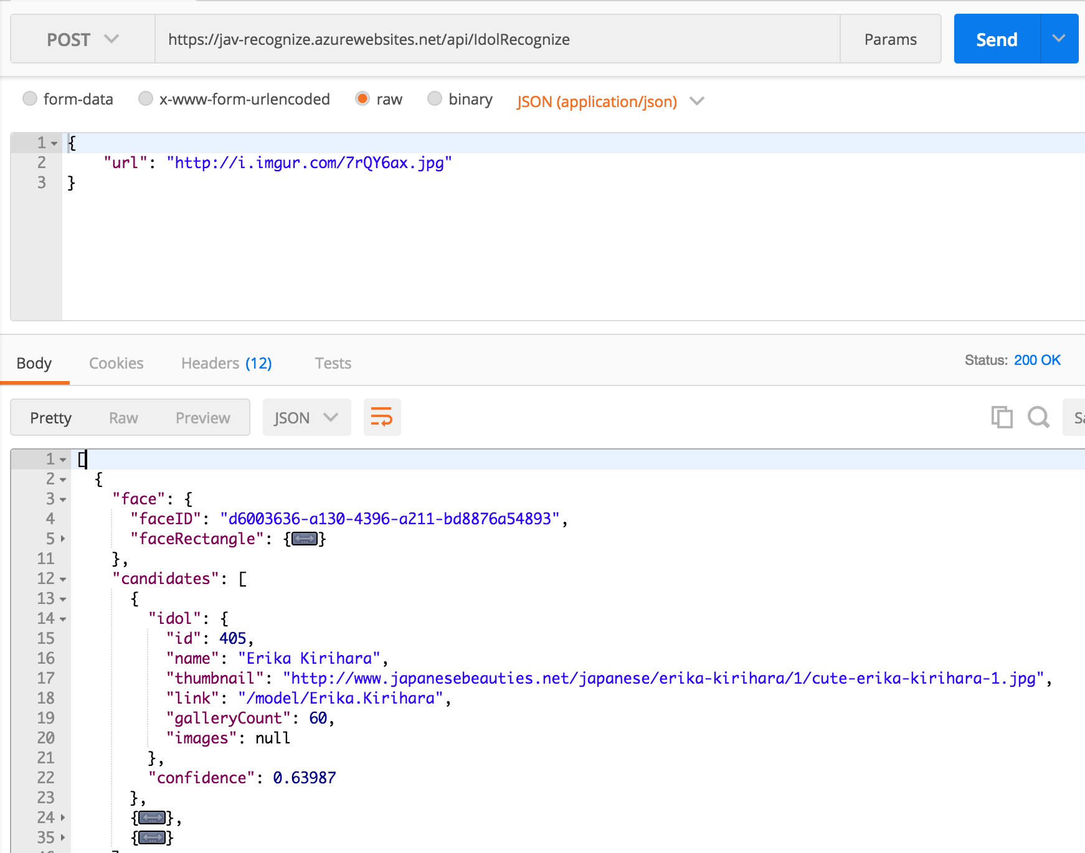
Task: Expand collapsed candidate object on line 24
Action: pyautogui.click(x=153, y=818)
